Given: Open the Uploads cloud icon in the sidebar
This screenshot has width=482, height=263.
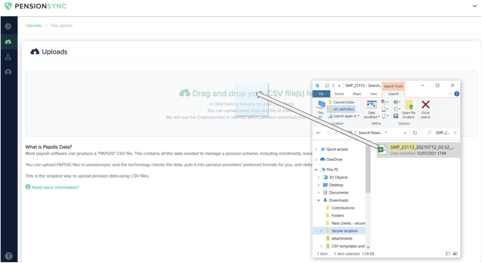Looking at the screenshot, I should click(x=8, y=41).
